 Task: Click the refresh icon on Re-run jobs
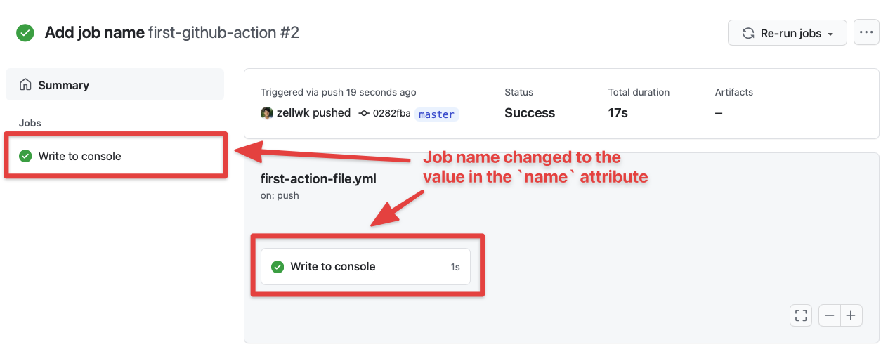[749, 33]
